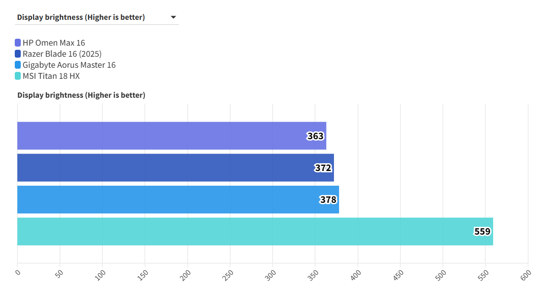Click the 372 value label
The image size is (542, 289).
[x=323, y=168]
